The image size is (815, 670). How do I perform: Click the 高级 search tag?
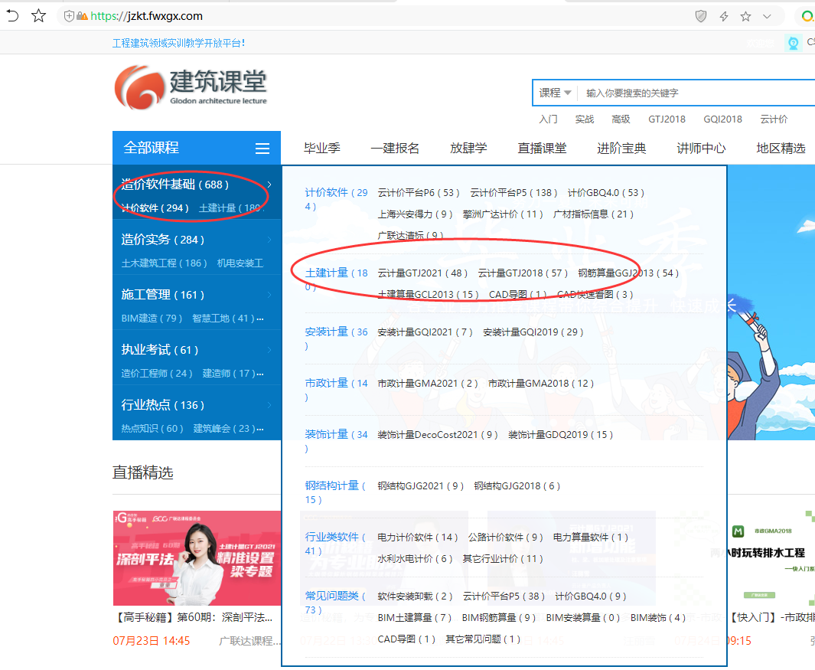pos(621,119)
